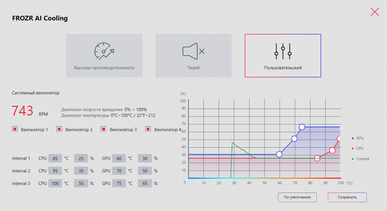The height and width of the screenshot is (211, 387).
Task: Edit Interval 2 CPU temperature field
Action: pos(55,171)
